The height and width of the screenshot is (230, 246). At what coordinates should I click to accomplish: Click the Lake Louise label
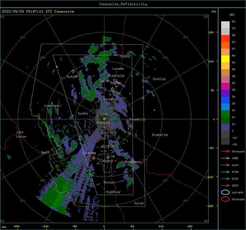click(x=21, y=134)
